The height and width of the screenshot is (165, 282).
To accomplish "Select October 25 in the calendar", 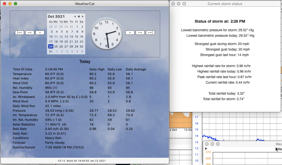I will (56, 46).
